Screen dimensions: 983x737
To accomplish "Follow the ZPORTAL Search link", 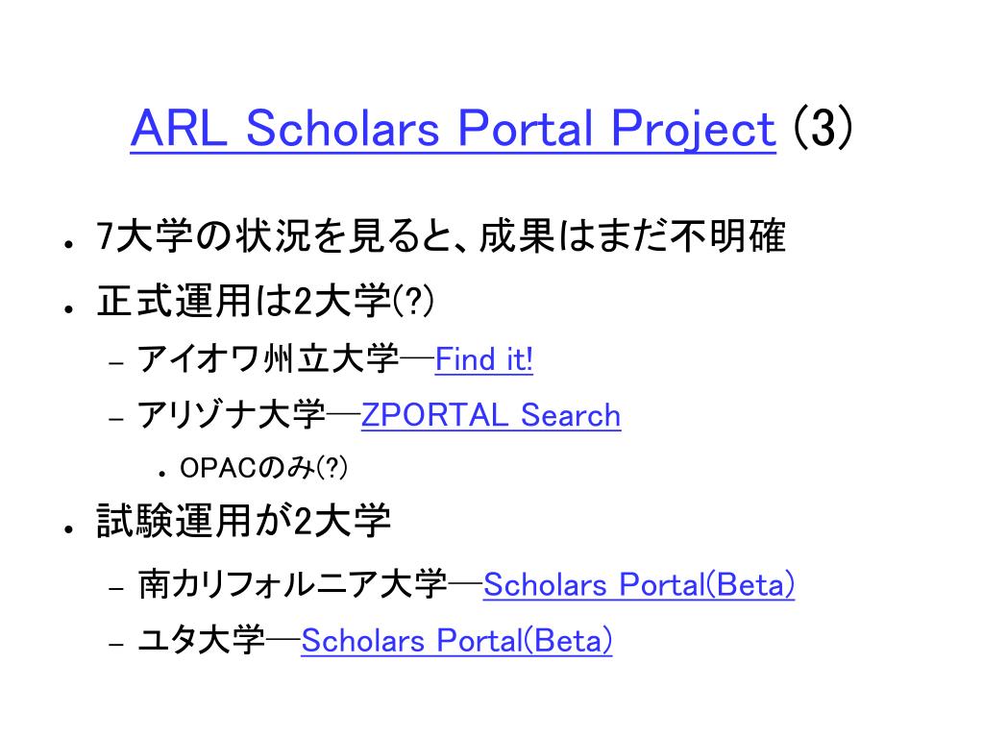I will [491, 415].
